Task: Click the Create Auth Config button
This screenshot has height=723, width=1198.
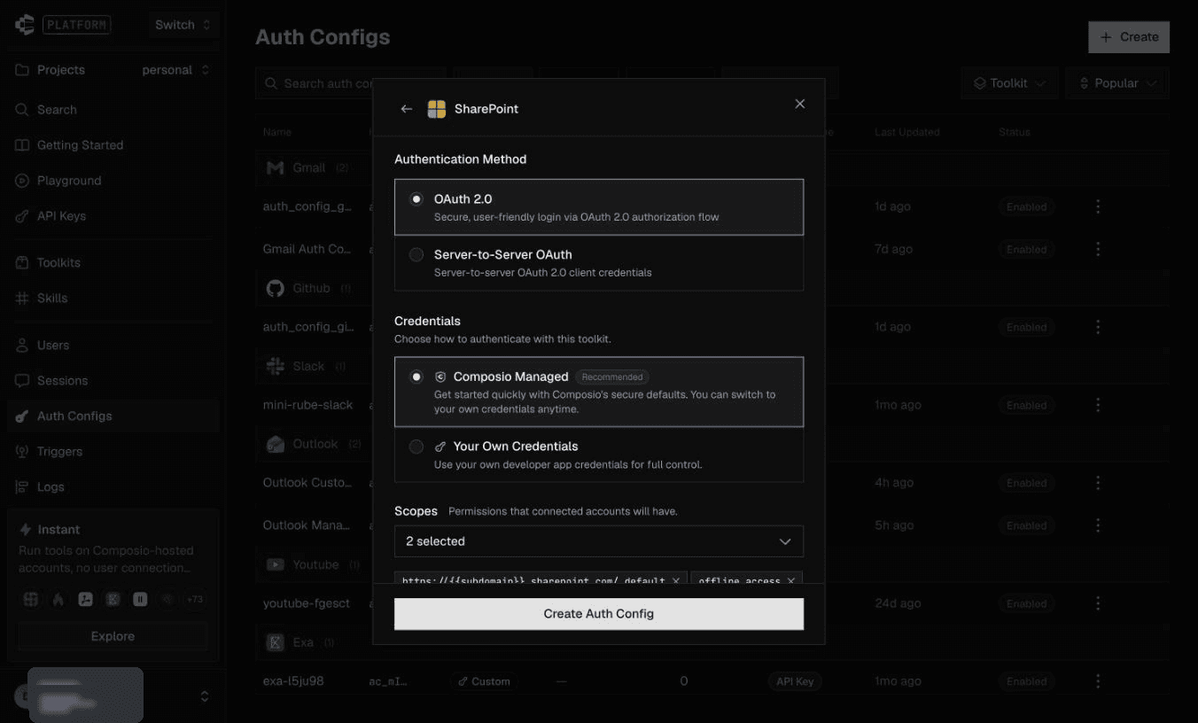Action: (599, 613)
